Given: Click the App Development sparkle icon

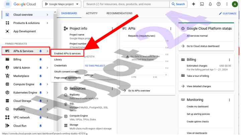Looking at the screenshot, I should [7, 31].
